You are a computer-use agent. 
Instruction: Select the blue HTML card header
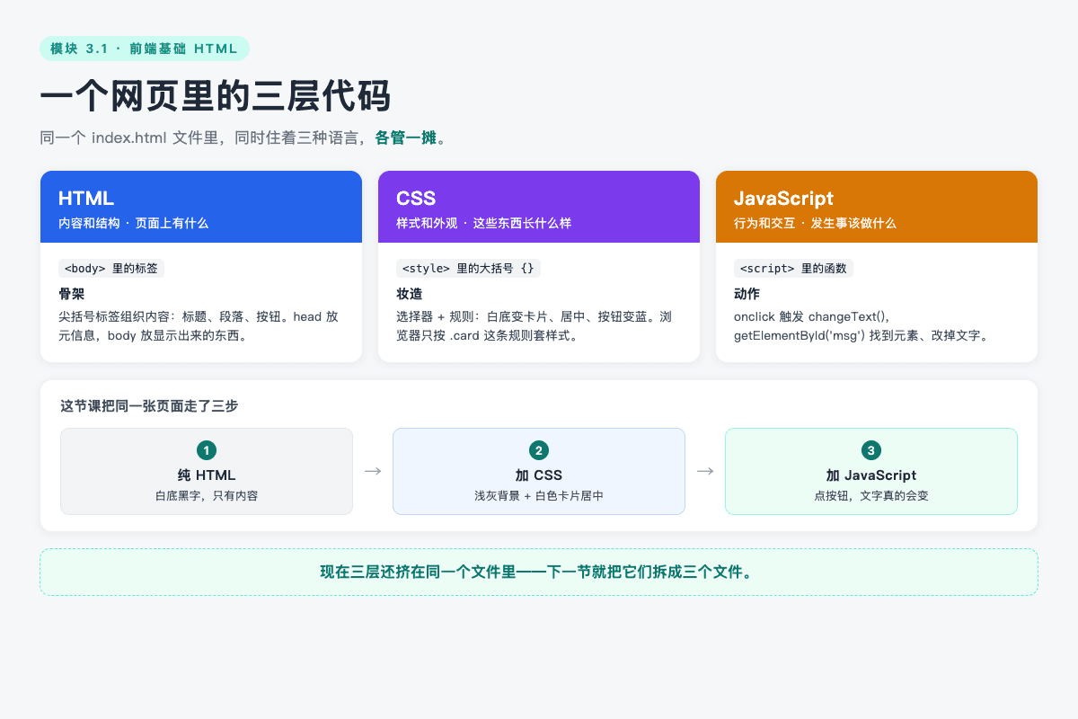[201, 207]
